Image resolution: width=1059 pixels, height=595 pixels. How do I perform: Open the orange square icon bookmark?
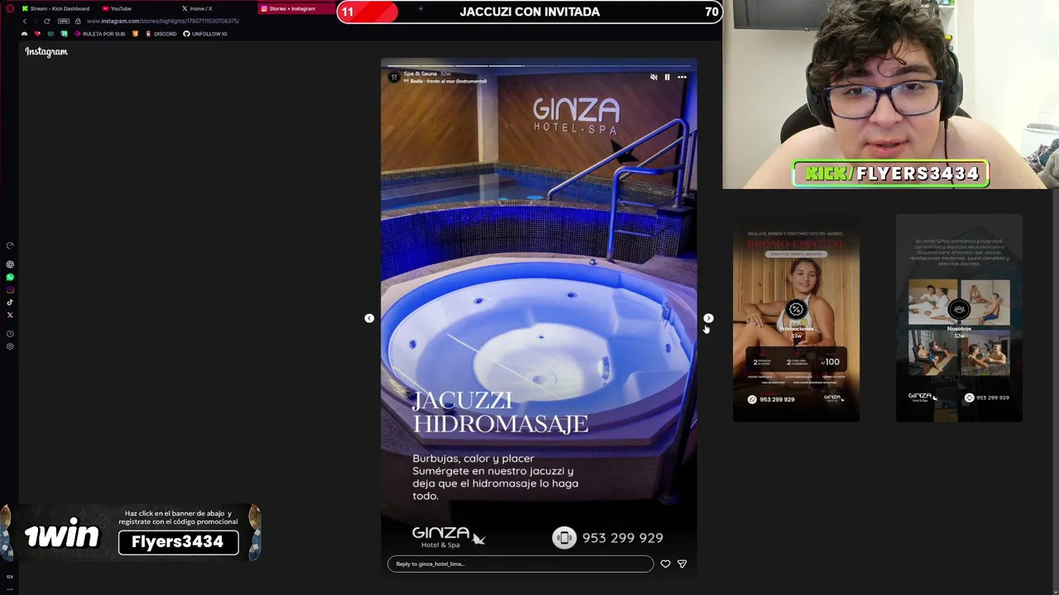(x=136, y=34)
